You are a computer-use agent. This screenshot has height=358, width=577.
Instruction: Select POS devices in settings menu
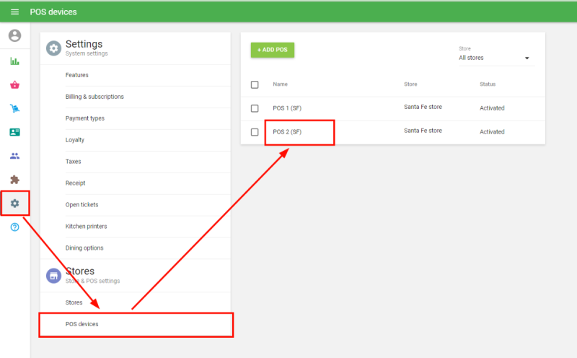tap(82, 324)
